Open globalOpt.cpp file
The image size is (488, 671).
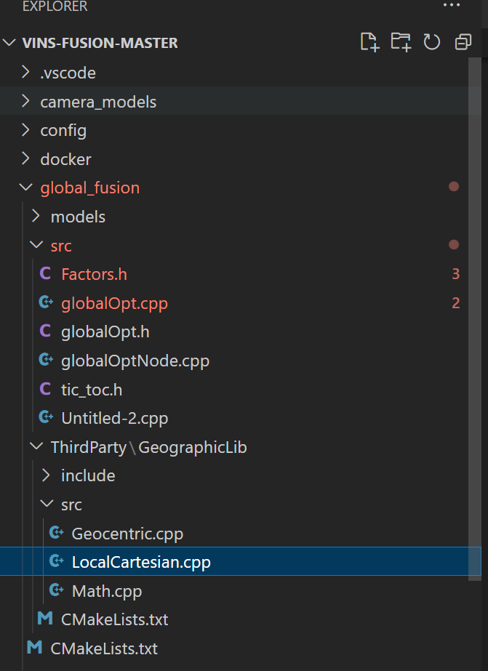pyautogui.click(x=114, y=303)
